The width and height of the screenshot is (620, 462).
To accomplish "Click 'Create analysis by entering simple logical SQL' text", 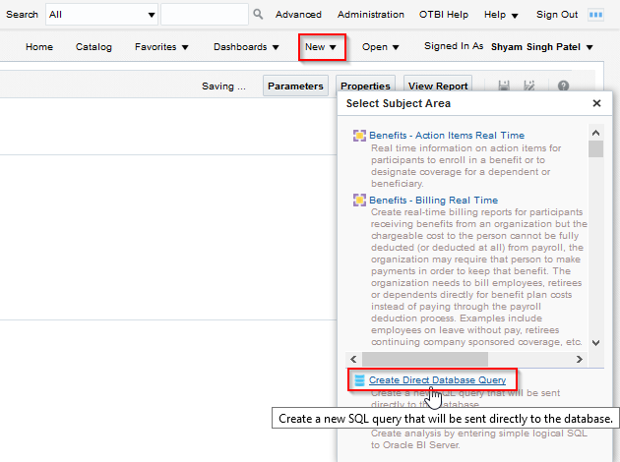I will click(479, 433).
